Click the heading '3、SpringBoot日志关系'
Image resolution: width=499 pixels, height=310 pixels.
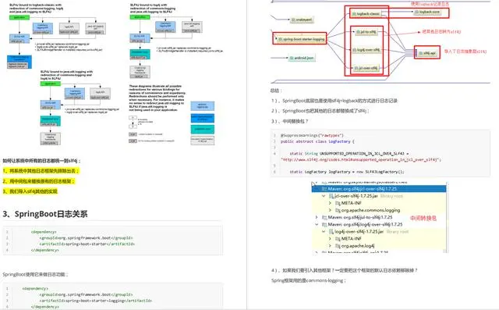click(45, 214)
